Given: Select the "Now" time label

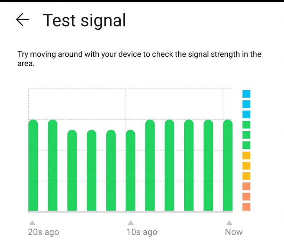Looking at the screenshot, I should (x=234, y=232).
